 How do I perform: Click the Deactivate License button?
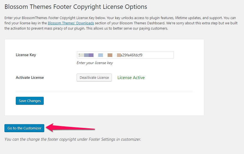[94, 77]
